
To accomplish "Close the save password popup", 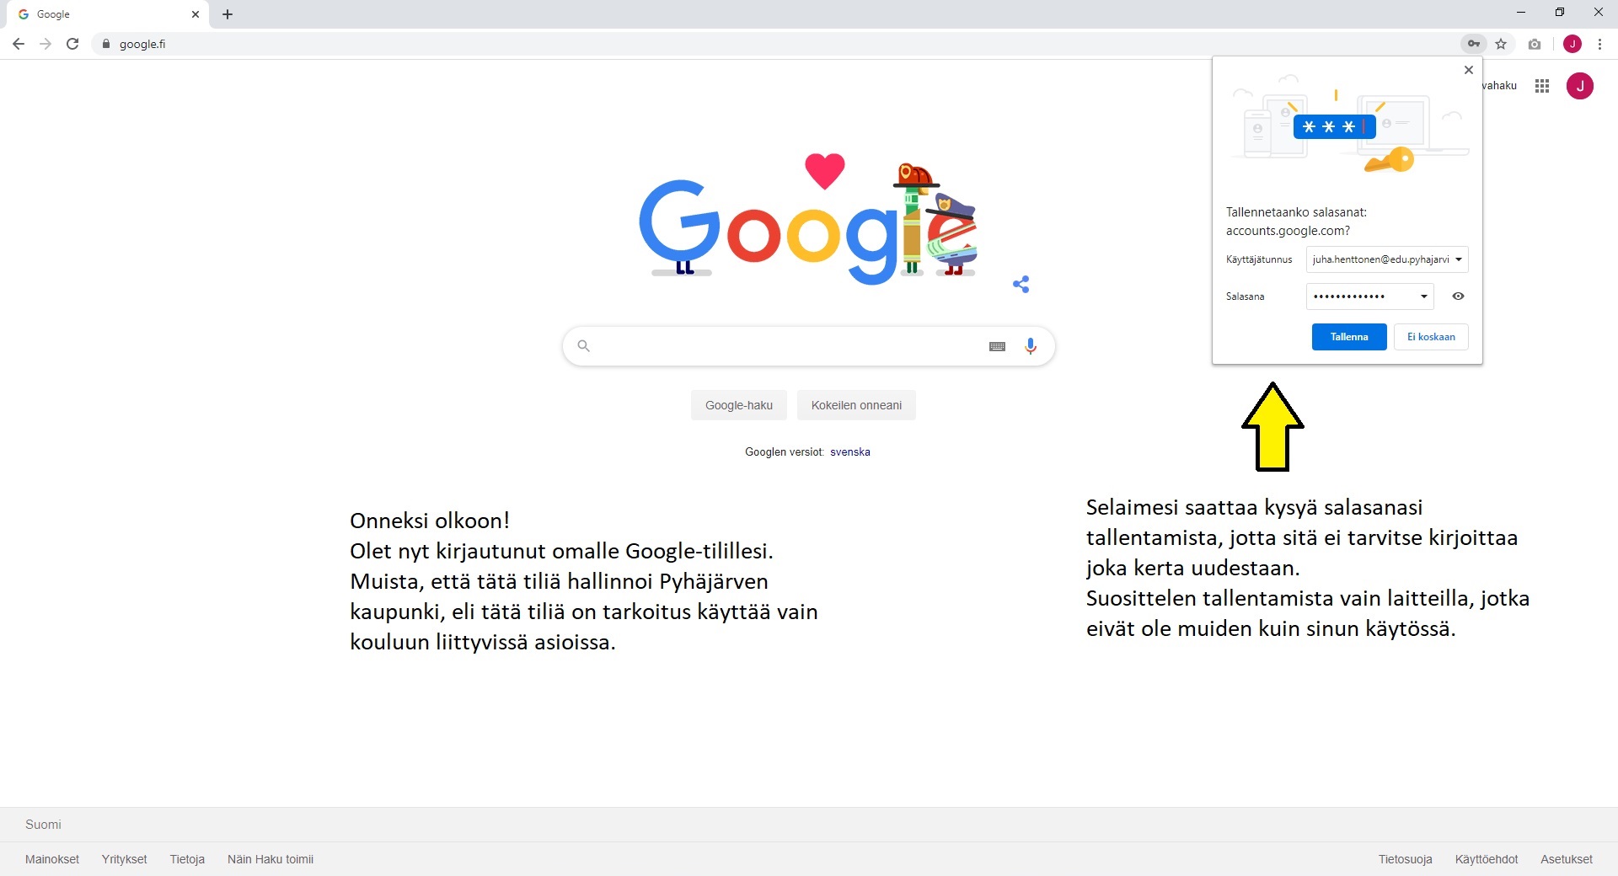I will pos(1468,70).
